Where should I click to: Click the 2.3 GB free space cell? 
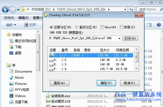tap(120, 60)
